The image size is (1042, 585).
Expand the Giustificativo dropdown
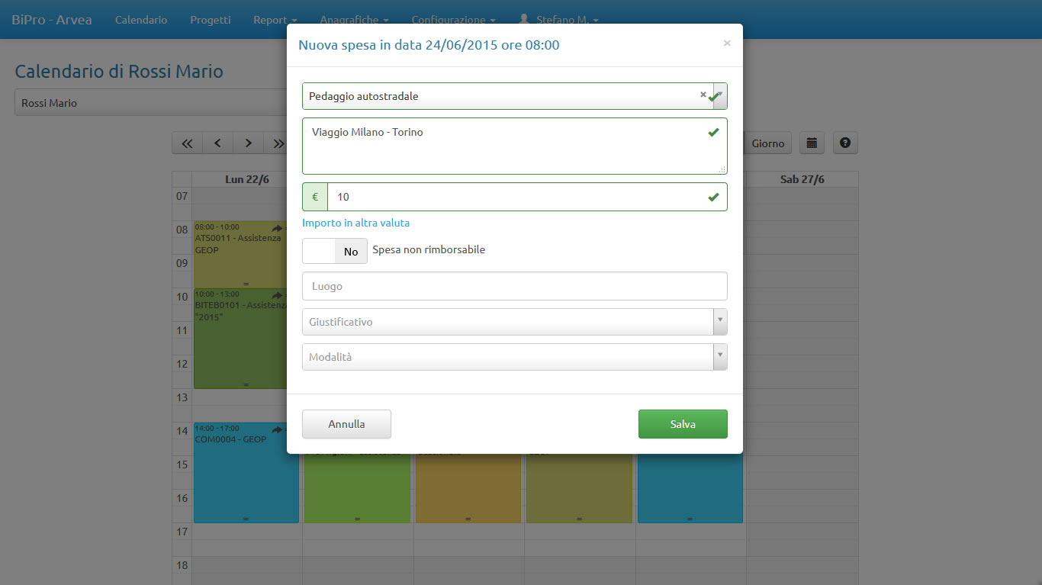point(719,322)
